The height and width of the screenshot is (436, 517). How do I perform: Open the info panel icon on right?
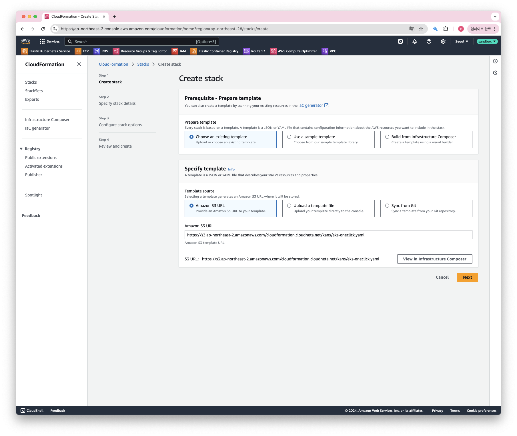coord(495,61)
